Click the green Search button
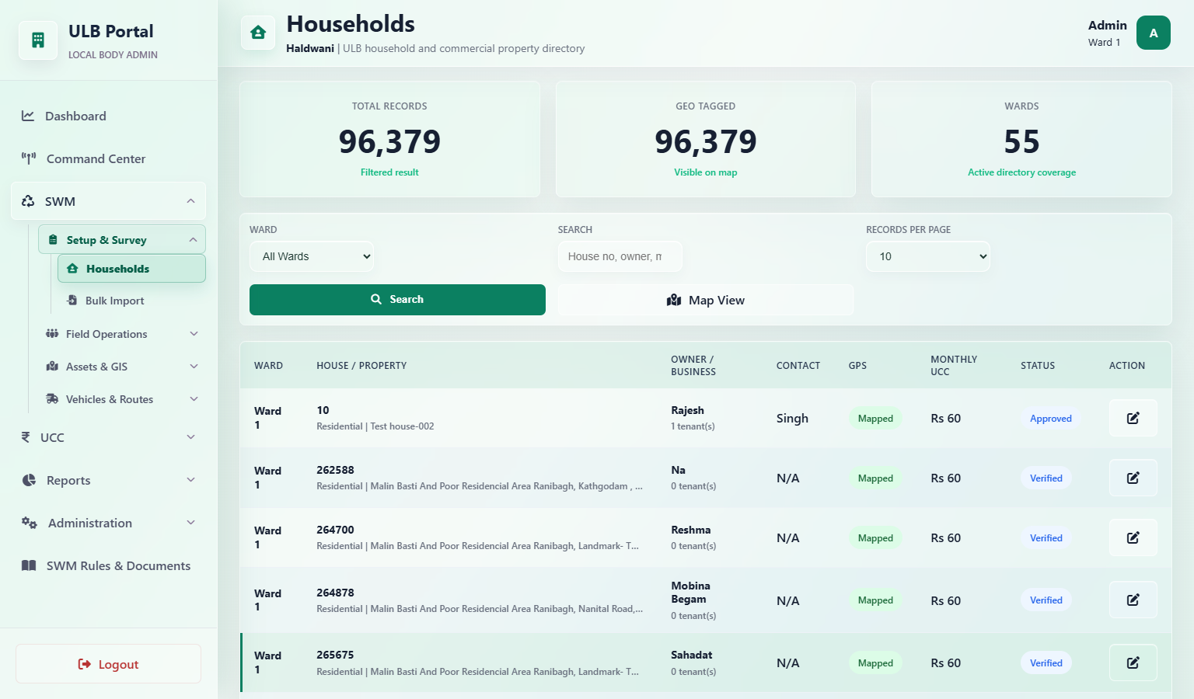This screenshot has width=1194, height=699. pos(397,300)
